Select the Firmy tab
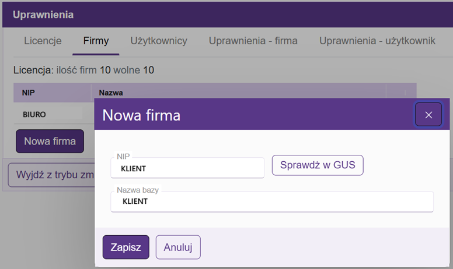 (96, 41)
